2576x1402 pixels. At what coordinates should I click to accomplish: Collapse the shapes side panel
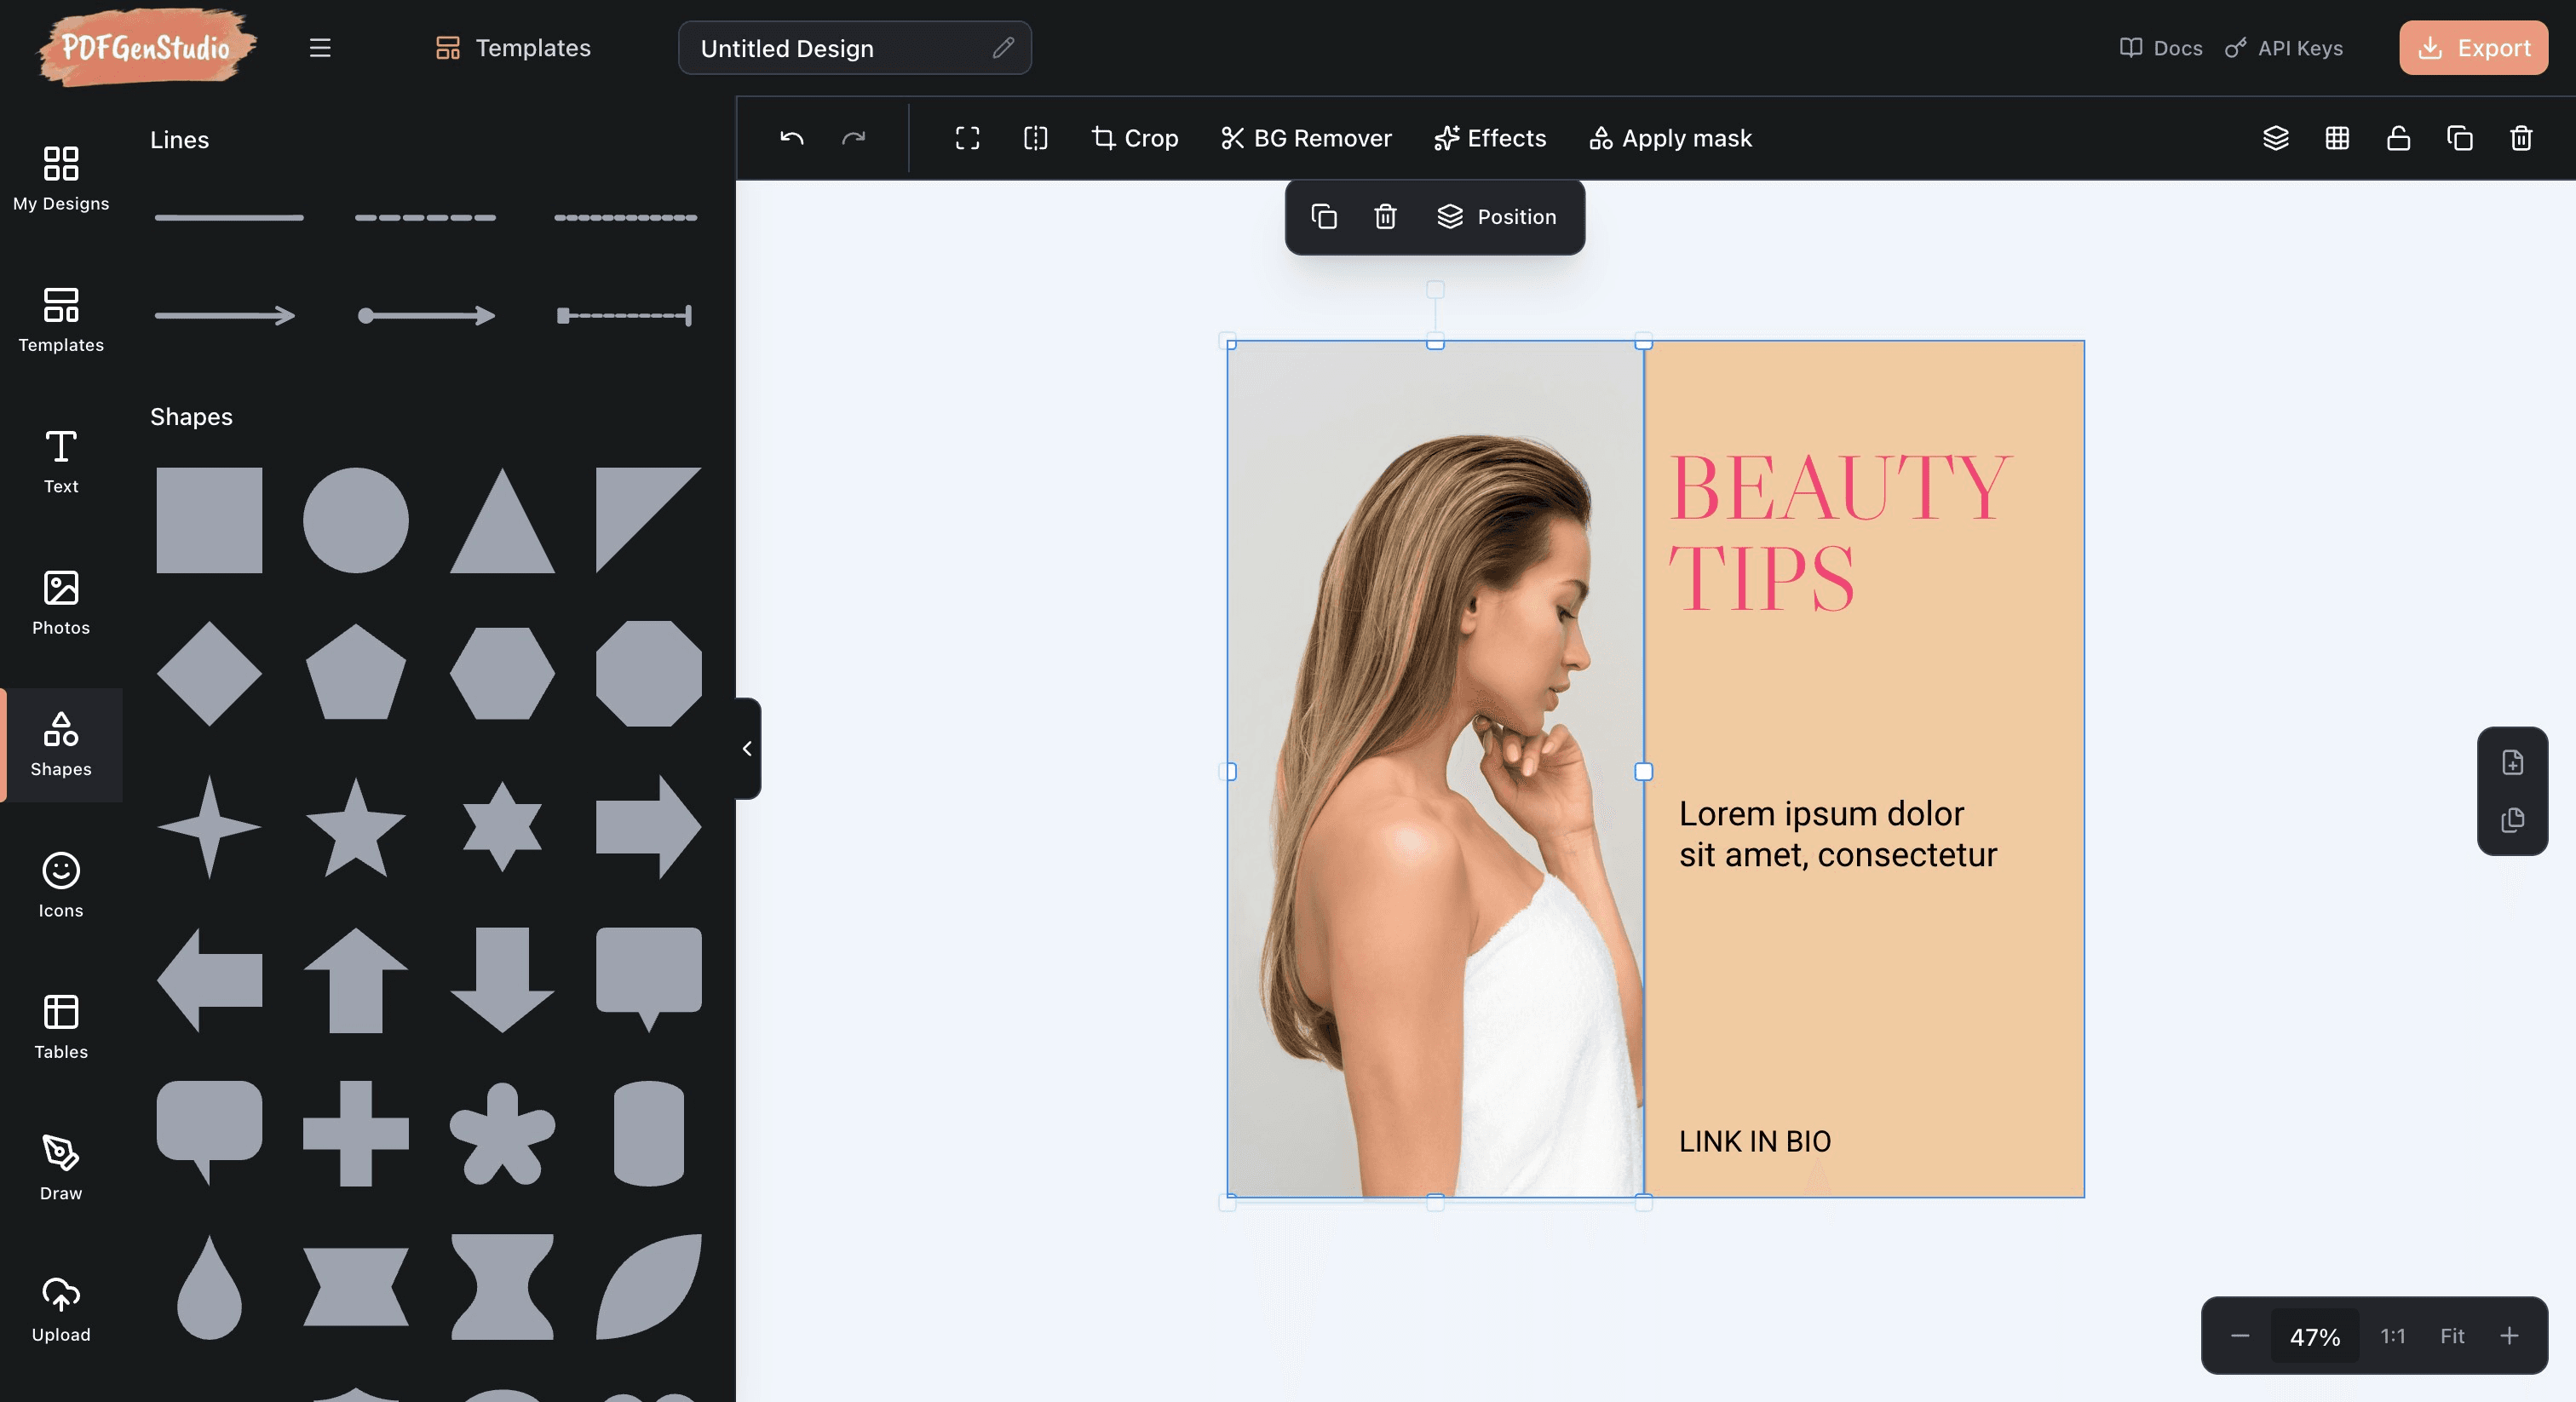746,749
